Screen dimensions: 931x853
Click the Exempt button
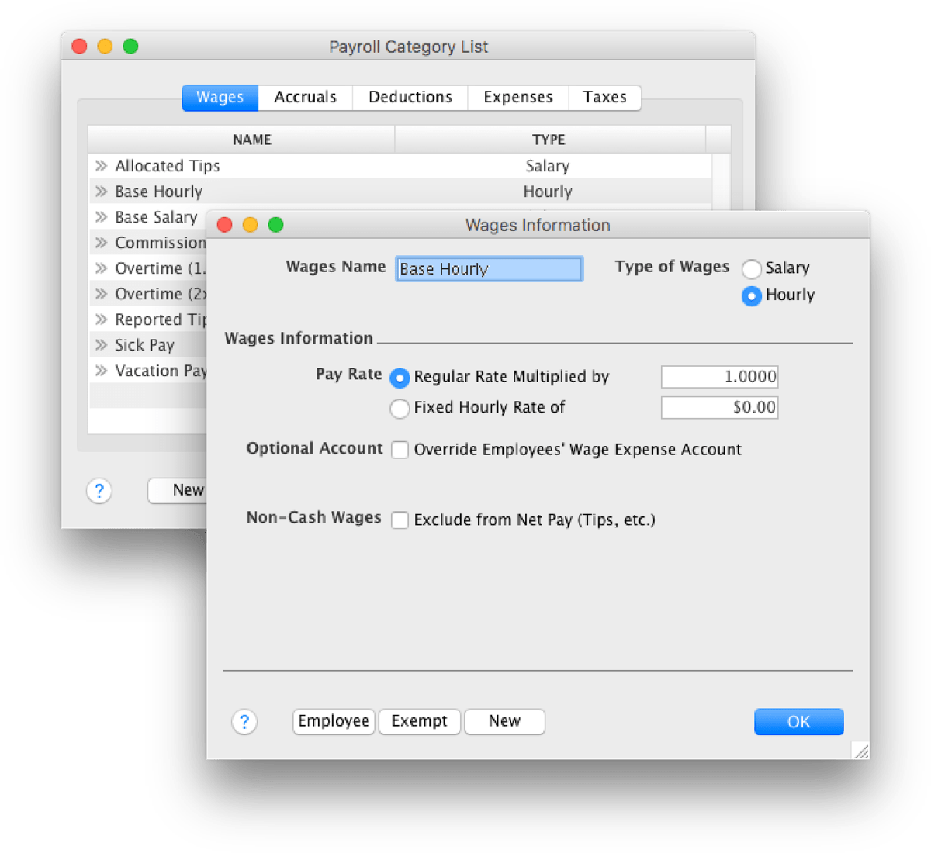pos(419,721)
